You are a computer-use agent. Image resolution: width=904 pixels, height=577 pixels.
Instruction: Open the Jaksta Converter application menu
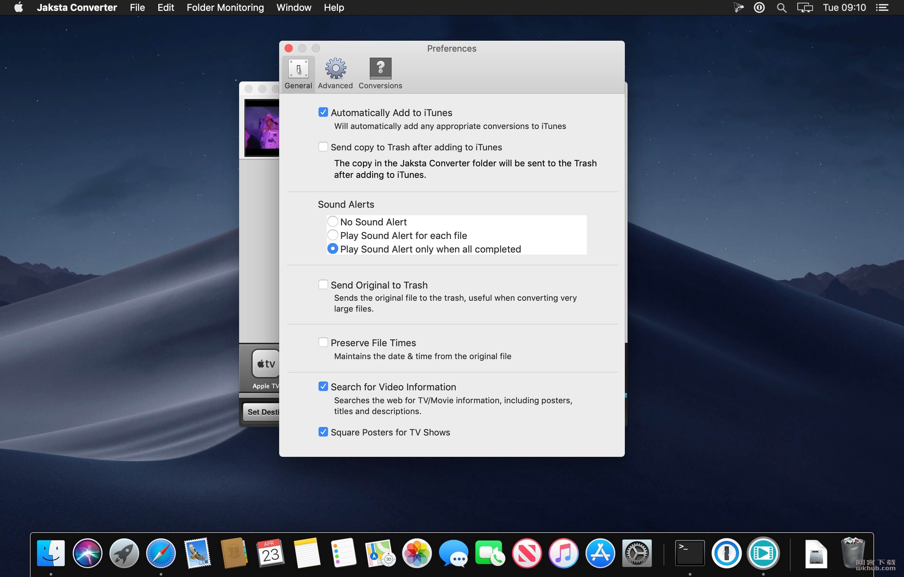tap(77, 7)
